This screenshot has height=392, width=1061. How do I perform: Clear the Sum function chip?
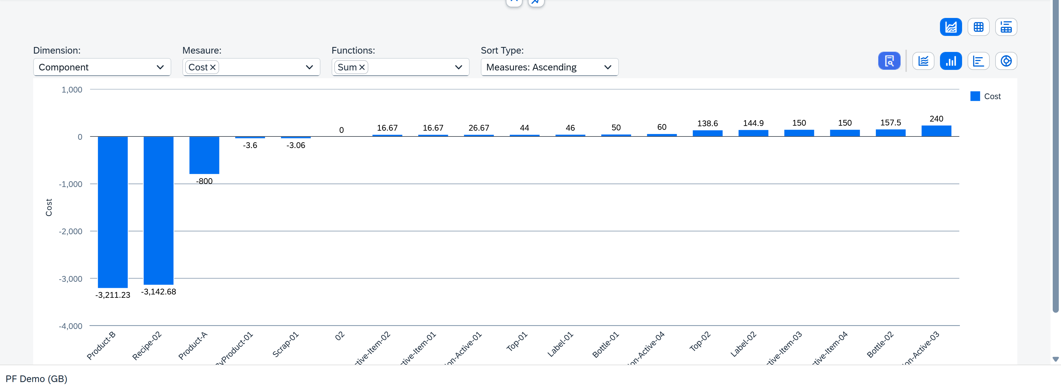pyautogui.click(x=362, y=67)
